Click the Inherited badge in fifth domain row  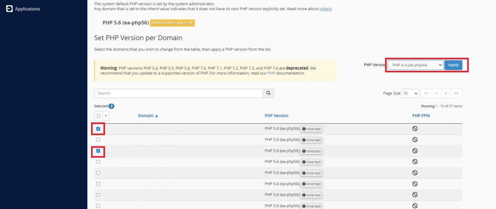click(x=311, y=173)
